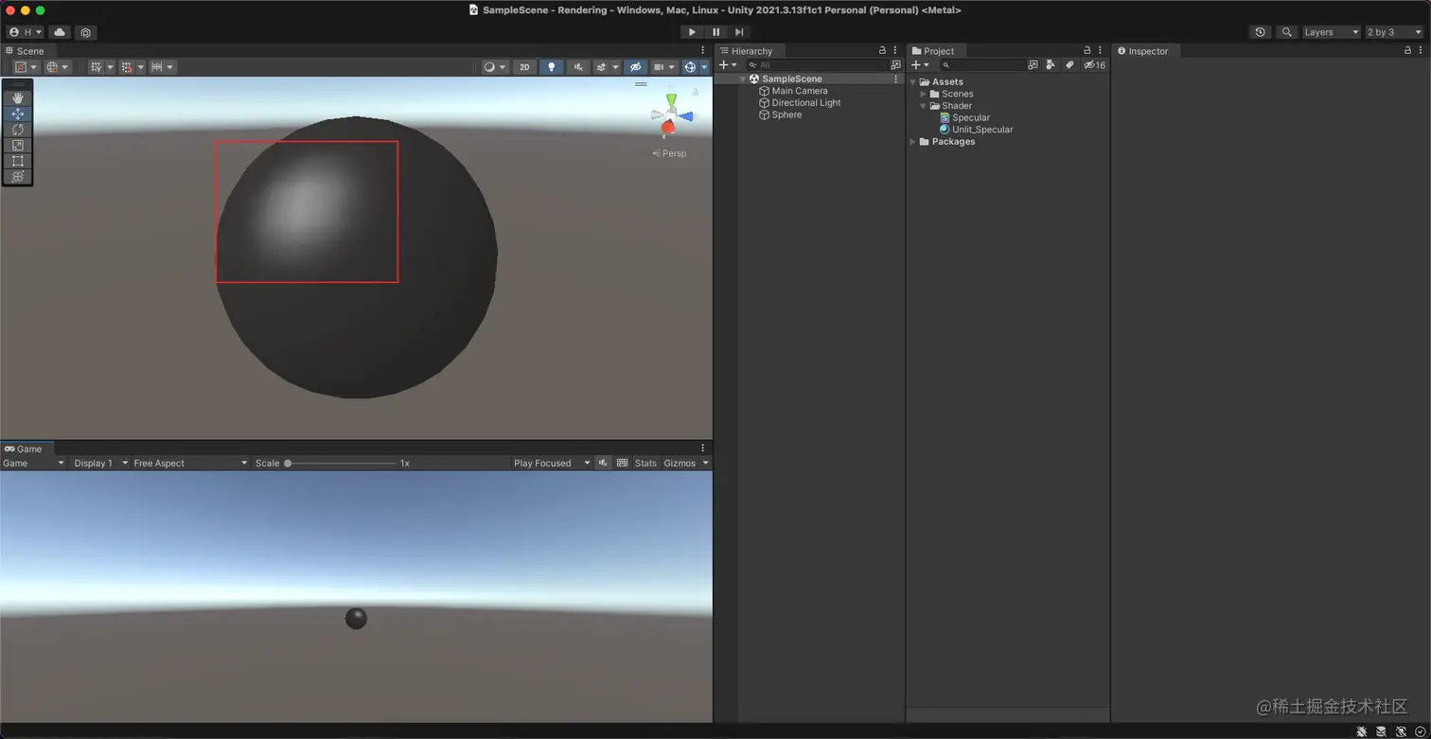The image size is (1431, 739).
Task: Select the Rect transform tool
Action: [x=17, y=161]
